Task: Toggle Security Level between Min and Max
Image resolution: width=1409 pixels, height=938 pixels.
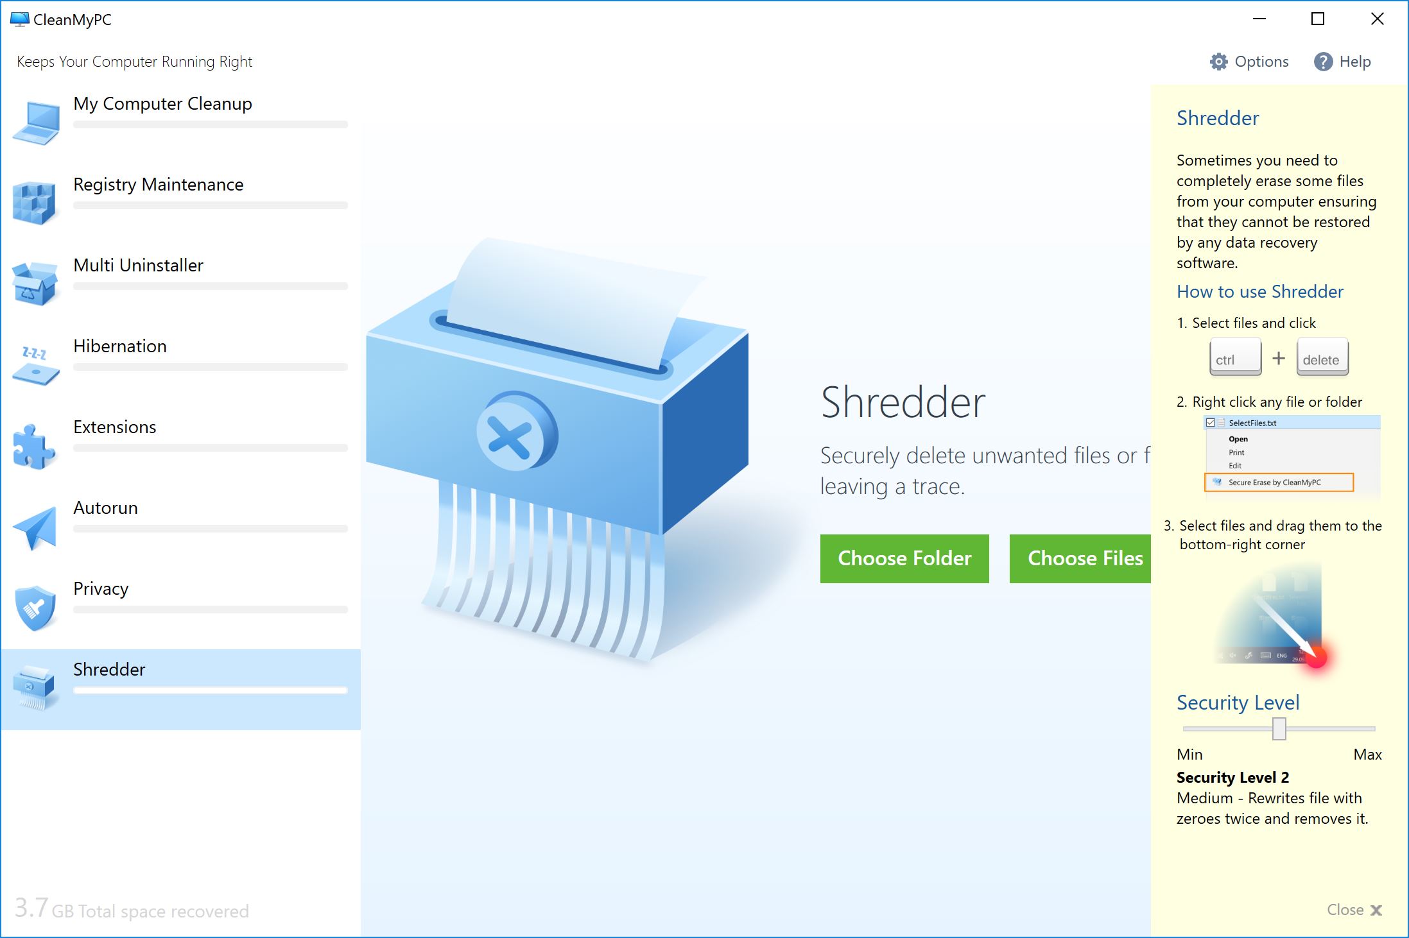Action: point(1279,729)
